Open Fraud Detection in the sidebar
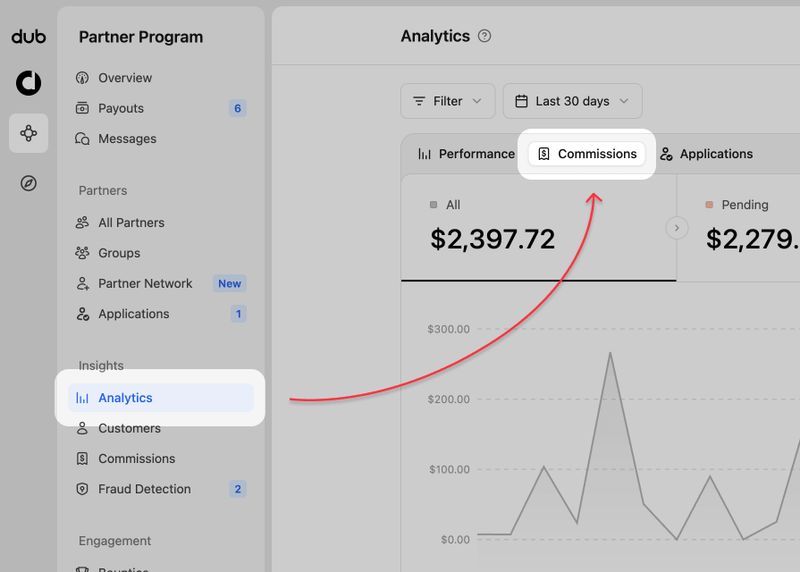 [161, 489]
